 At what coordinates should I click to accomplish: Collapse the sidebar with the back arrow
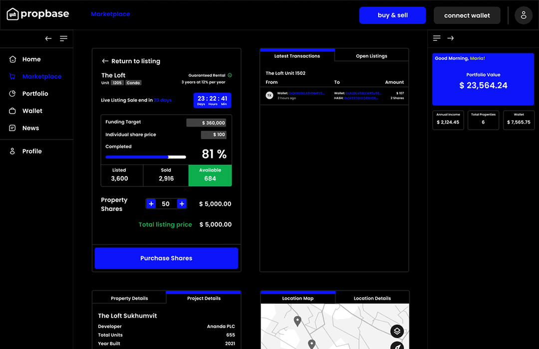[48, 38]
